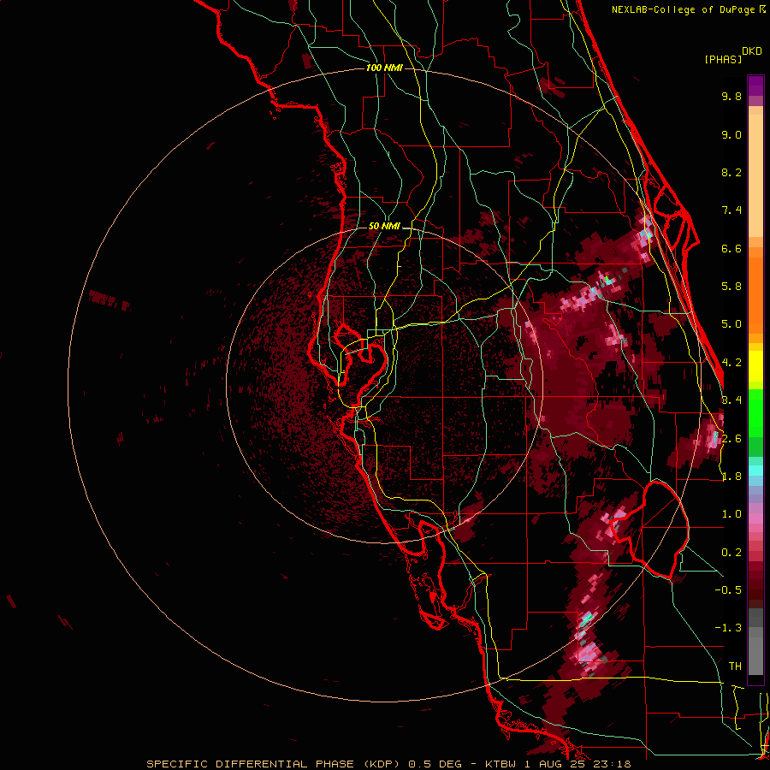Image resolution: width=770 pixels, height=770 pixels.
Task: Click the 100 NMI range ring label
Action: pos(384,68)
